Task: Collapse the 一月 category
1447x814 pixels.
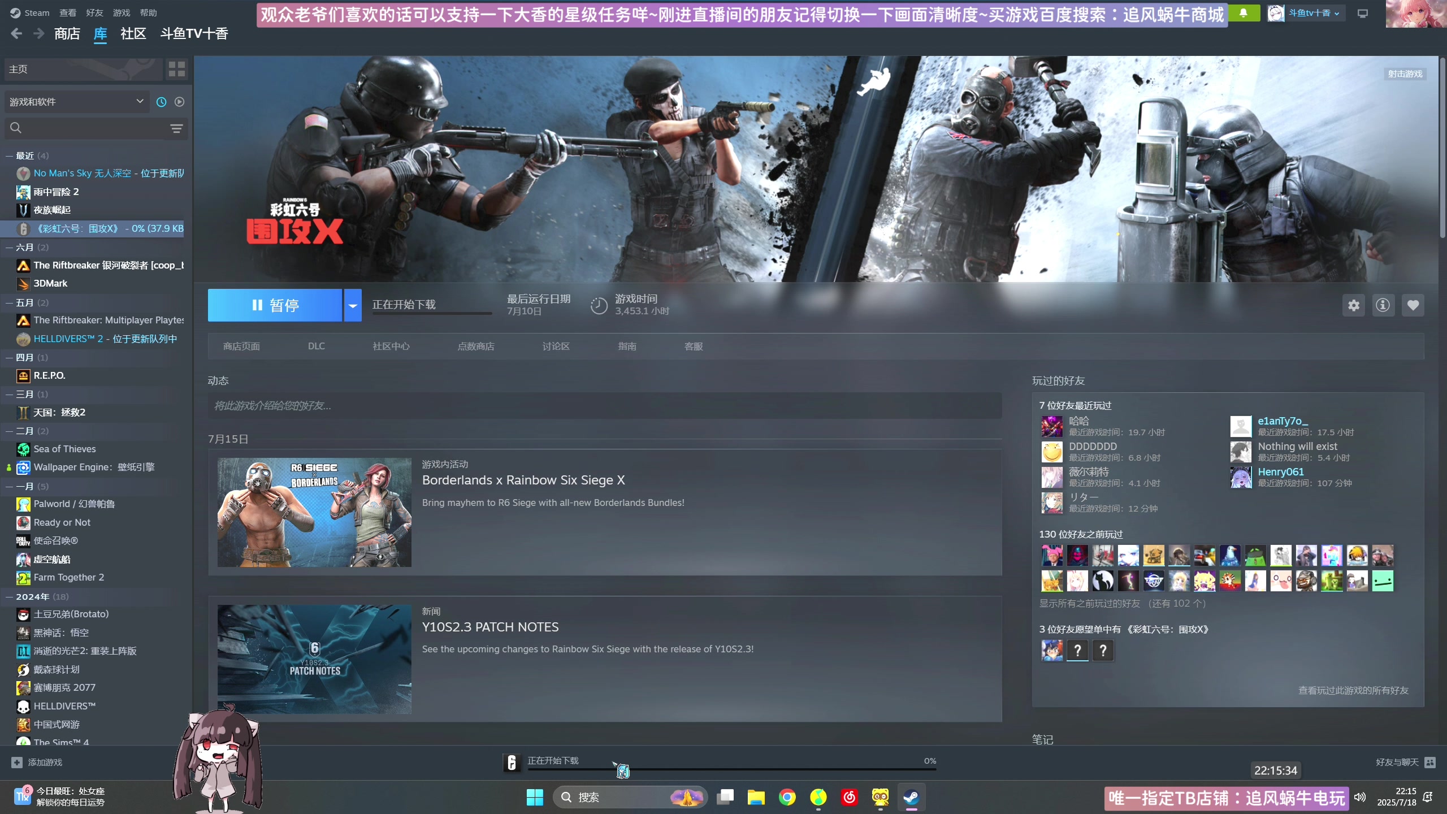Action: coord(9,486)
